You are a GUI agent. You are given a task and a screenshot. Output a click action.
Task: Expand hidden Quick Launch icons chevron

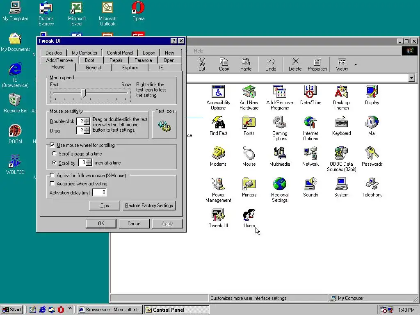pyautogui.click(x=70, y=308)
